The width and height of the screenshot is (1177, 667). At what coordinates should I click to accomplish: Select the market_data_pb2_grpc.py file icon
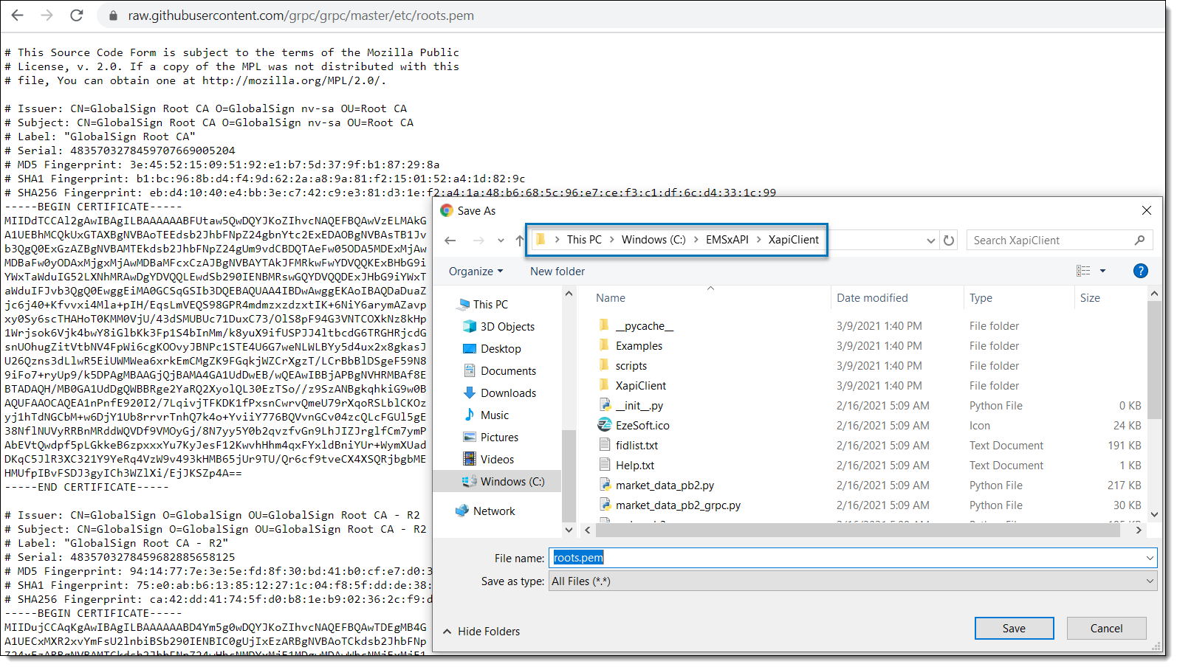click(604, 505)
